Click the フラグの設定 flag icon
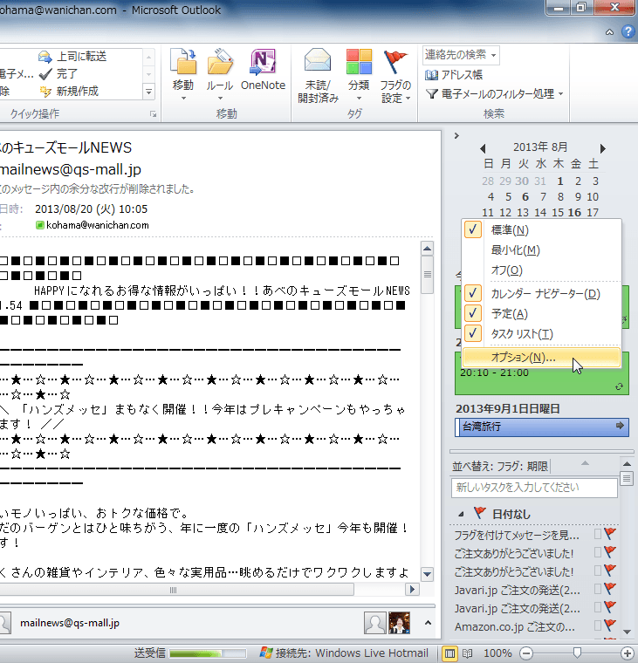This screenshot has height=663, width=638. pyautogui.click(x=395, y=62)
